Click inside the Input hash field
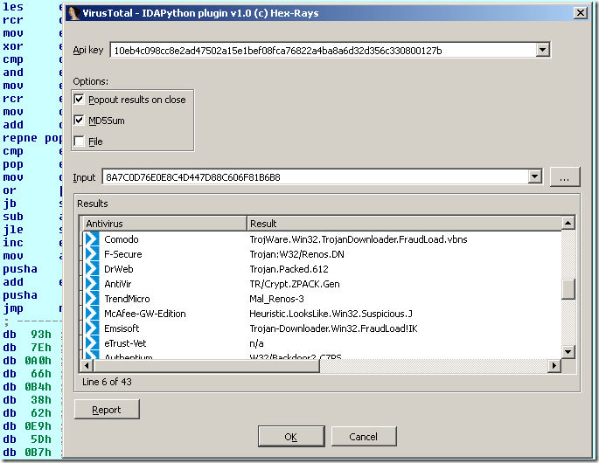The height and width of the screenshot is (463, 599). [x=316, y=177]
